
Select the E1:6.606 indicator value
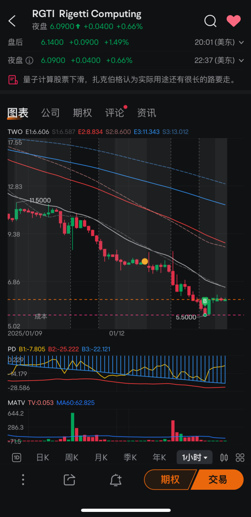click(38, 132)
